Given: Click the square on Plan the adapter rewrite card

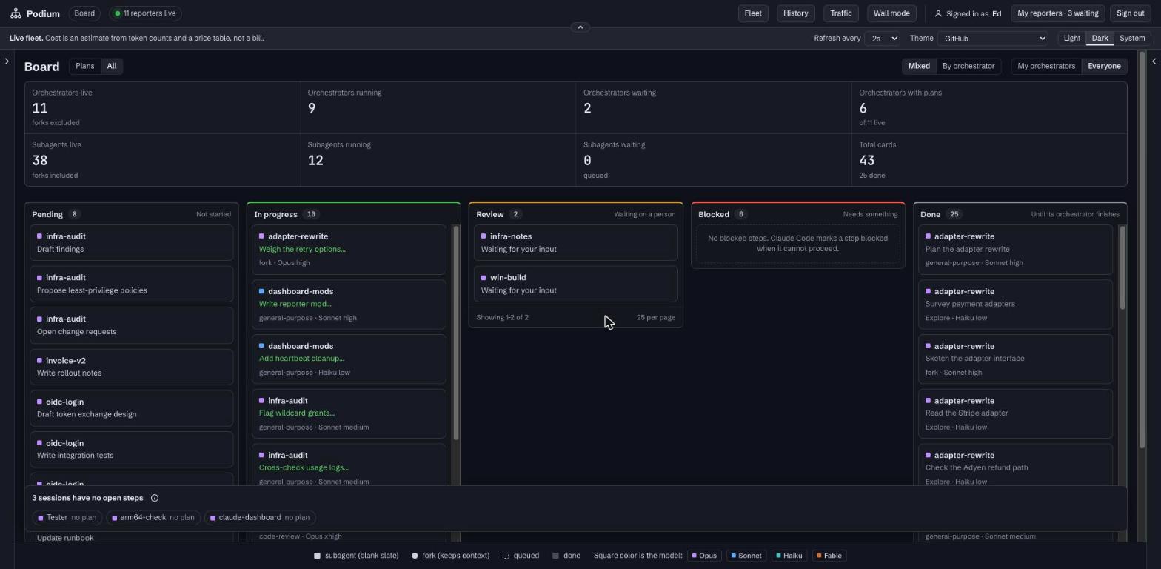Looking at the screenshot, I should tap(928, 236).
